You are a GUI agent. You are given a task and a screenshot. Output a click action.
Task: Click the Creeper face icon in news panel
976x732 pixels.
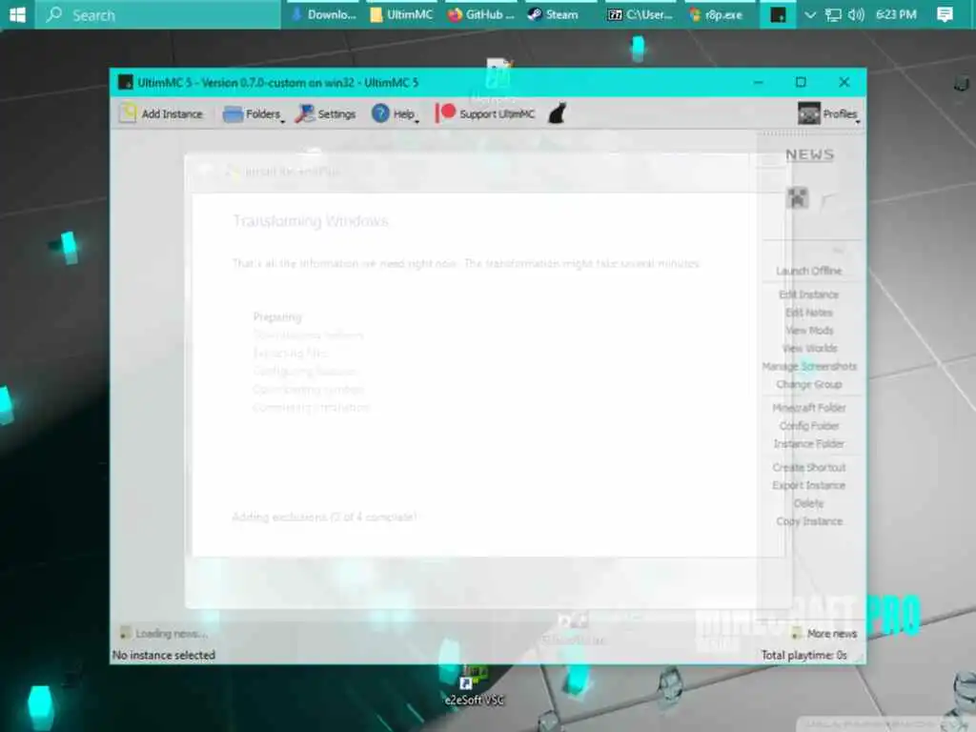click(798, 198)
